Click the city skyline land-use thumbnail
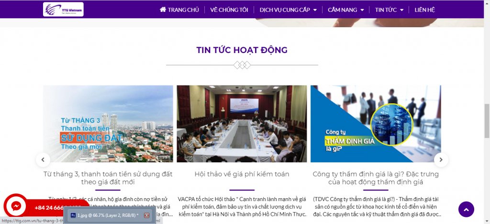Screen dimensions: 490x224 [108, 124]
